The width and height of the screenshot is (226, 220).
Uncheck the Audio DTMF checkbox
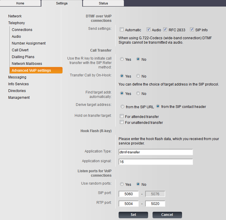pyautogui.click(x=148, y=29)
